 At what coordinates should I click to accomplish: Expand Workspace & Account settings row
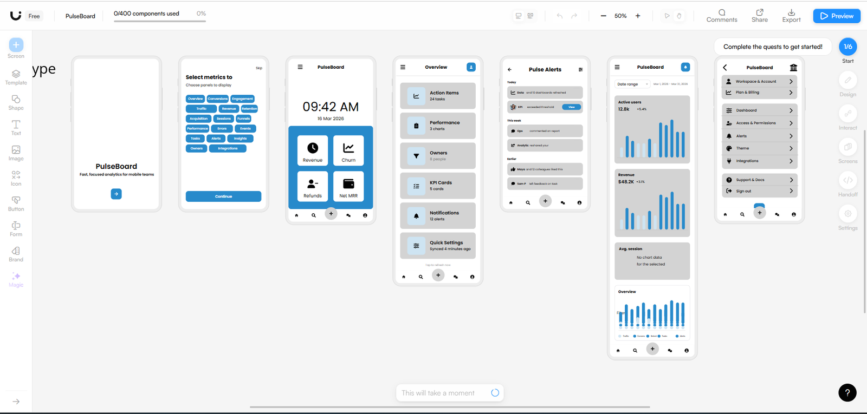coord(759,81)
